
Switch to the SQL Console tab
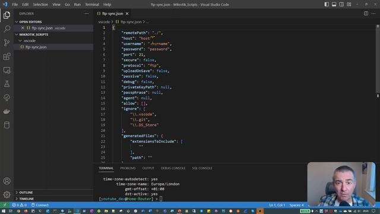click(202, 168)
